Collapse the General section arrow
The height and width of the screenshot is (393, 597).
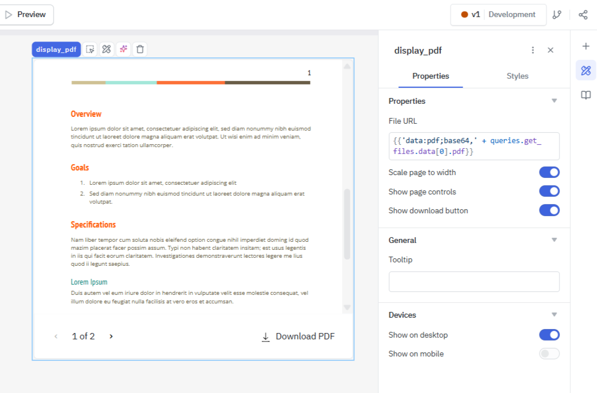point(554,240)
